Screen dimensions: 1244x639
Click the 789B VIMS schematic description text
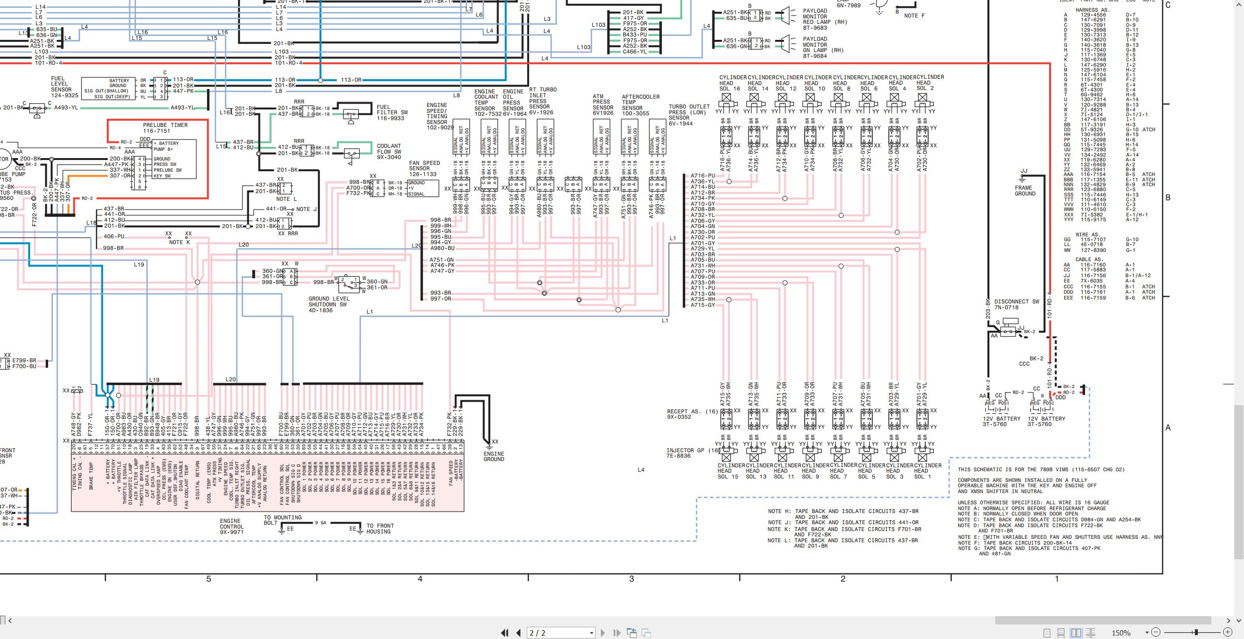(x=1041, y=469)
